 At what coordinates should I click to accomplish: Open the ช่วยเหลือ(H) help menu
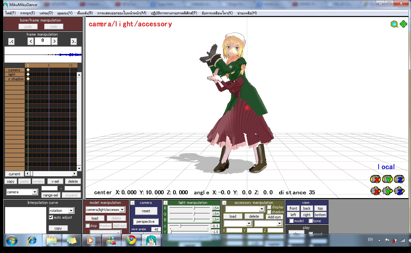pyautogui.click(x=247, y=13)
